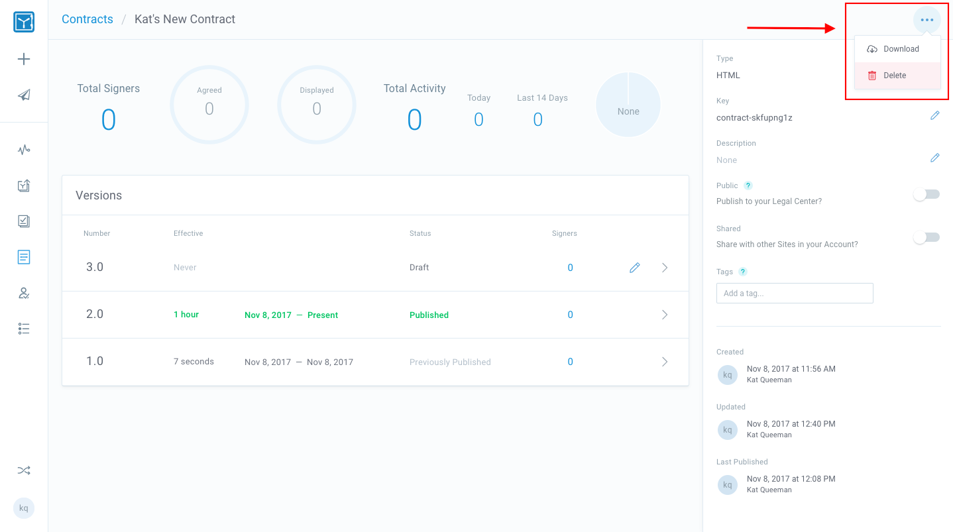This screenshot has width=953, height=532.
Task: Click the upload document sidebar icon
Action: tap(24, 186)
